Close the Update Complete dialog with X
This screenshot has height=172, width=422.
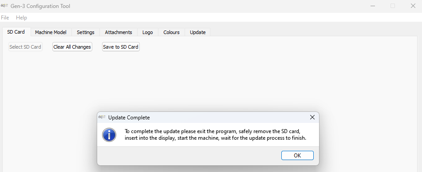point(312,117)
